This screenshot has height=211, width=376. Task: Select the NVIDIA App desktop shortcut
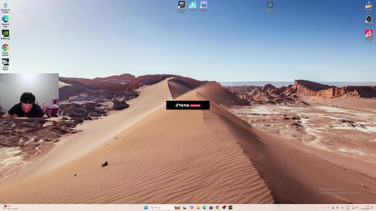[x=5, y=35]
